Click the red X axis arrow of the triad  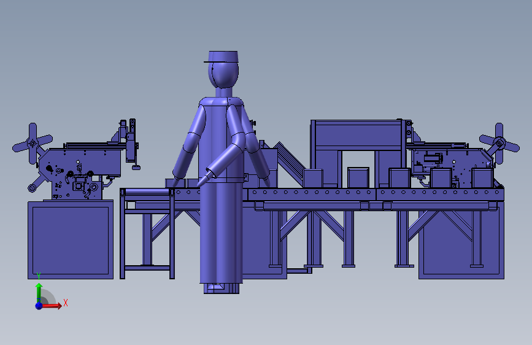52,306
